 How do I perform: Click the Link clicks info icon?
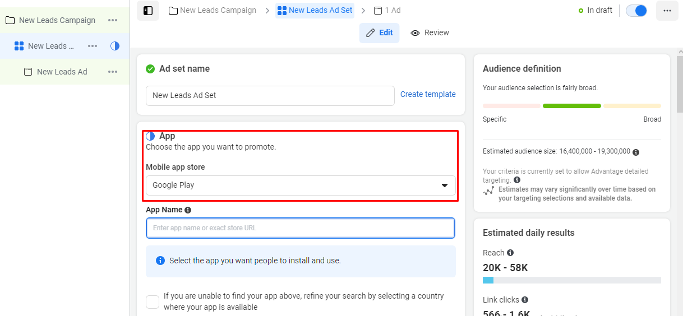point(525,300)
